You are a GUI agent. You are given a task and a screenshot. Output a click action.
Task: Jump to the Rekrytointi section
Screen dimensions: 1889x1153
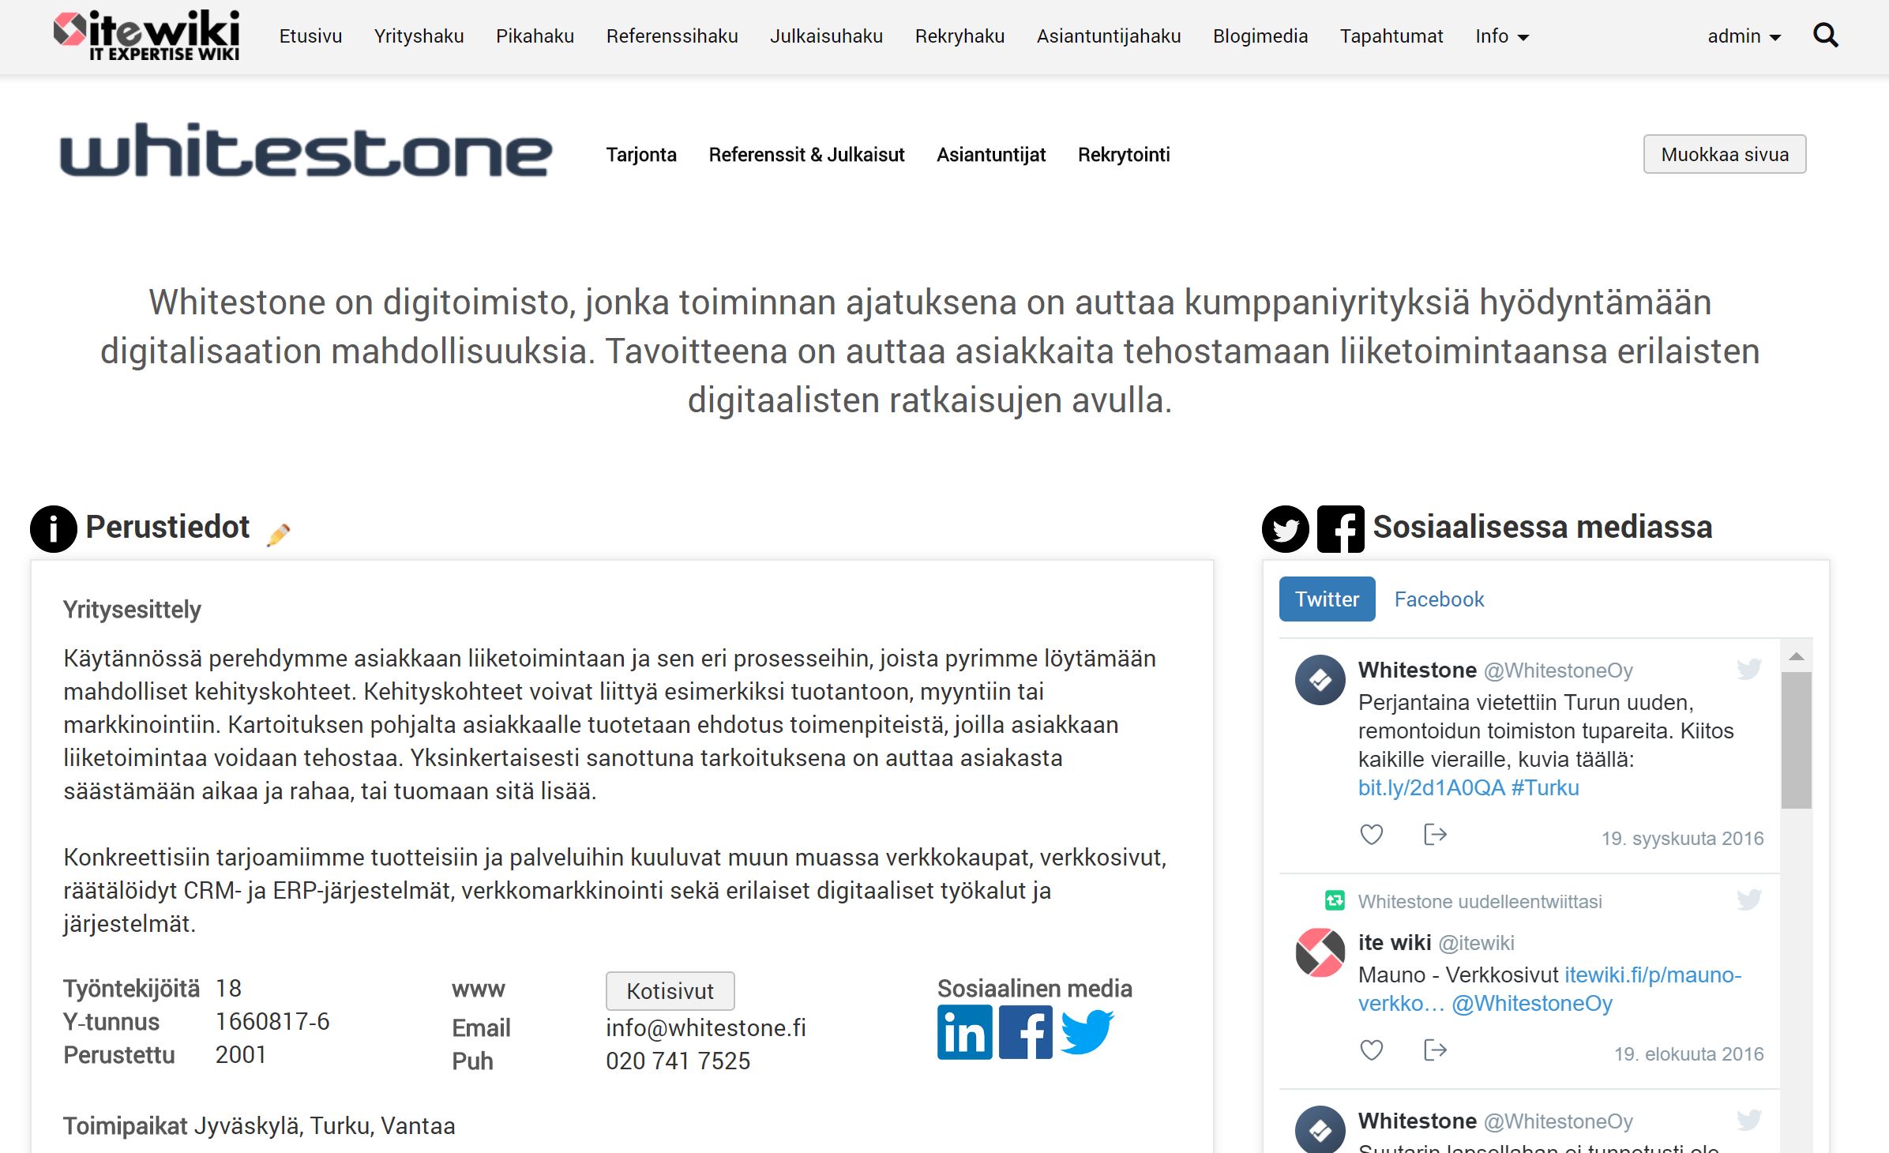tap(1124, 155)
